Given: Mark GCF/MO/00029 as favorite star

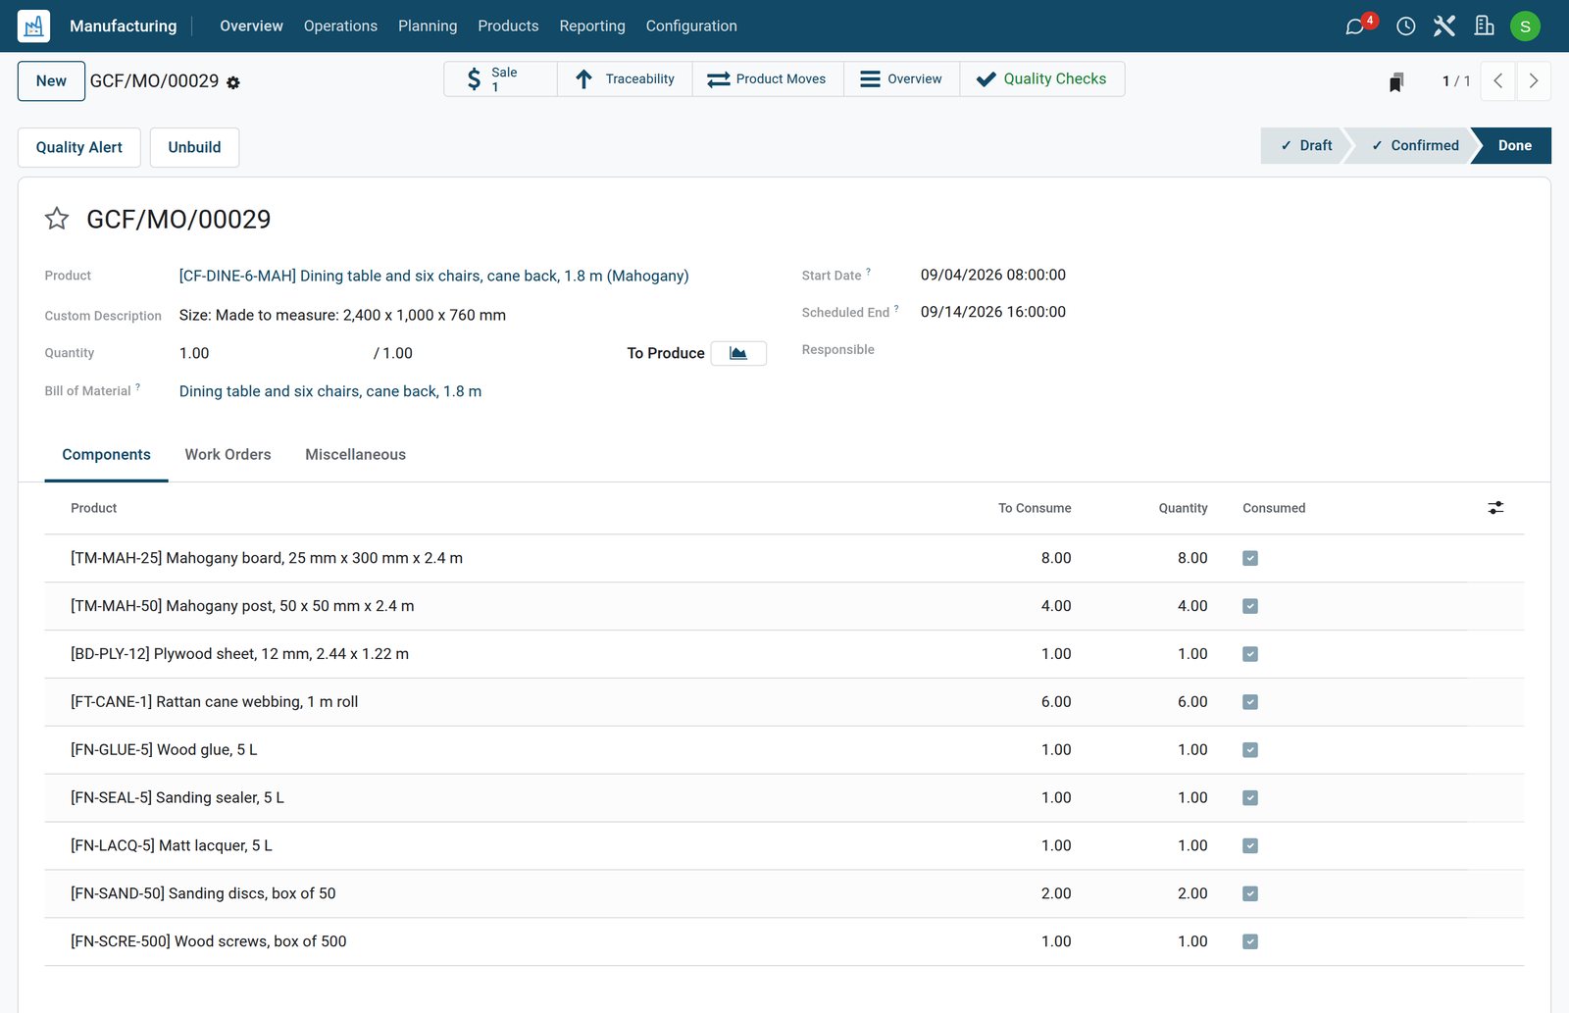Looking at the screenshot, I should click(57, 219).
